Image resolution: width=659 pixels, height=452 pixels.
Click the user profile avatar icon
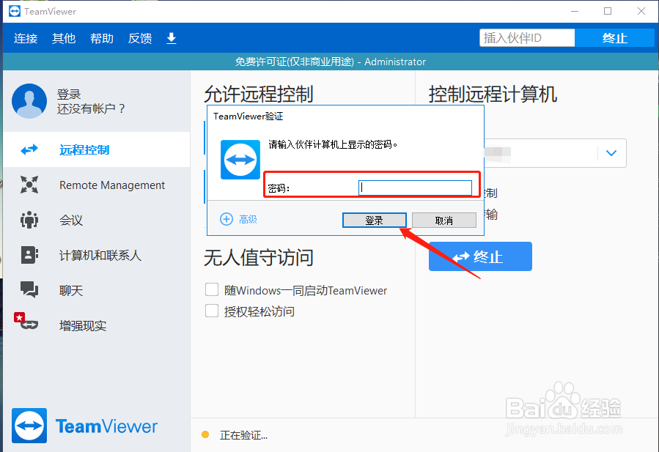click(29, 101)
